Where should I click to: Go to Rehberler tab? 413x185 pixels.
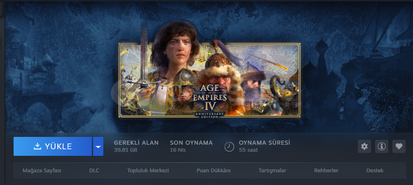tap(326, 171)
